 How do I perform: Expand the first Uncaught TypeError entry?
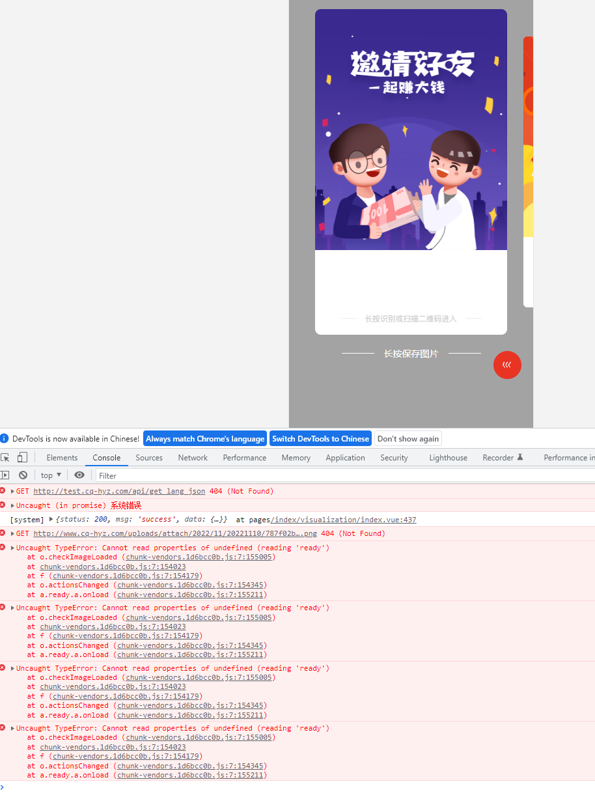pyautogui.click(x=12, y=548)
